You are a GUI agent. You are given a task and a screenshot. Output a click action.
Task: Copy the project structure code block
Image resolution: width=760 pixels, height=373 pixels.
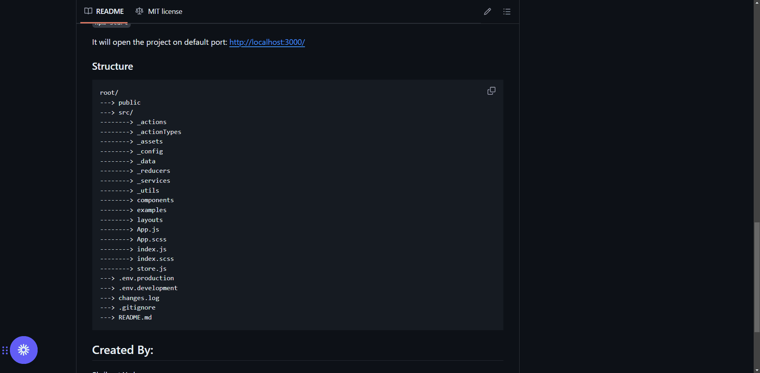pyautogui.click(x=491, y=90)
